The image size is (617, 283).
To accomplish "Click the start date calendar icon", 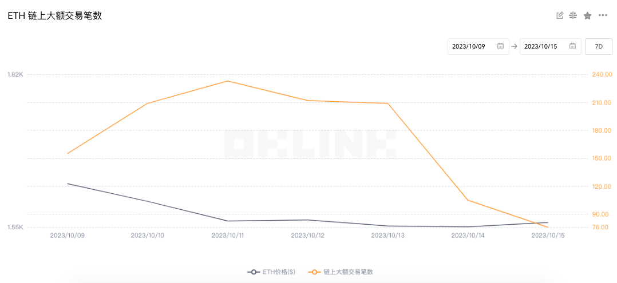I will pos(500,46).
